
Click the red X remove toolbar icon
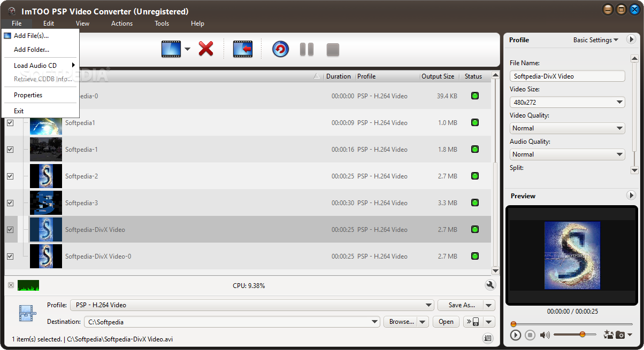point(206,49)
